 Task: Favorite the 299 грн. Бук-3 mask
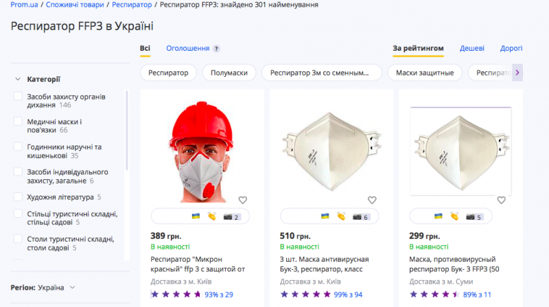click(502, 200)
